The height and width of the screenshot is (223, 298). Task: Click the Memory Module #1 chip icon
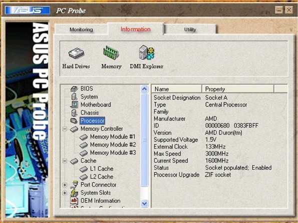(84, 137)
